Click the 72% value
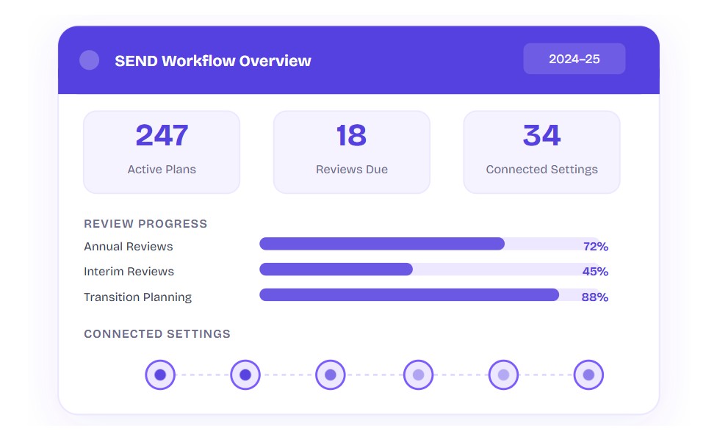This screenshot has height=445, width=717. (595, 247)
